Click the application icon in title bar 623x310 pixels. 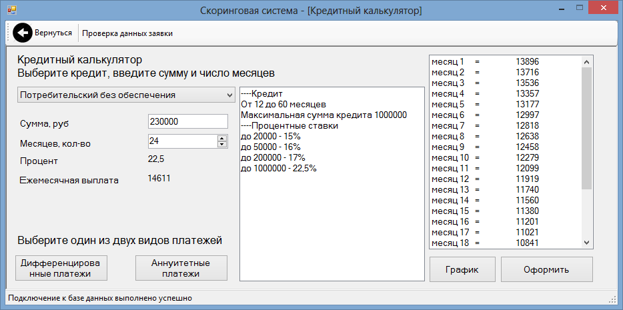[x=12, y=10]
